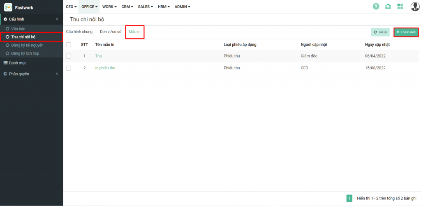This screenshot has width=421, height=206.
Task: Toggle the select-all header checkbox
Action: tap(69, 45)
